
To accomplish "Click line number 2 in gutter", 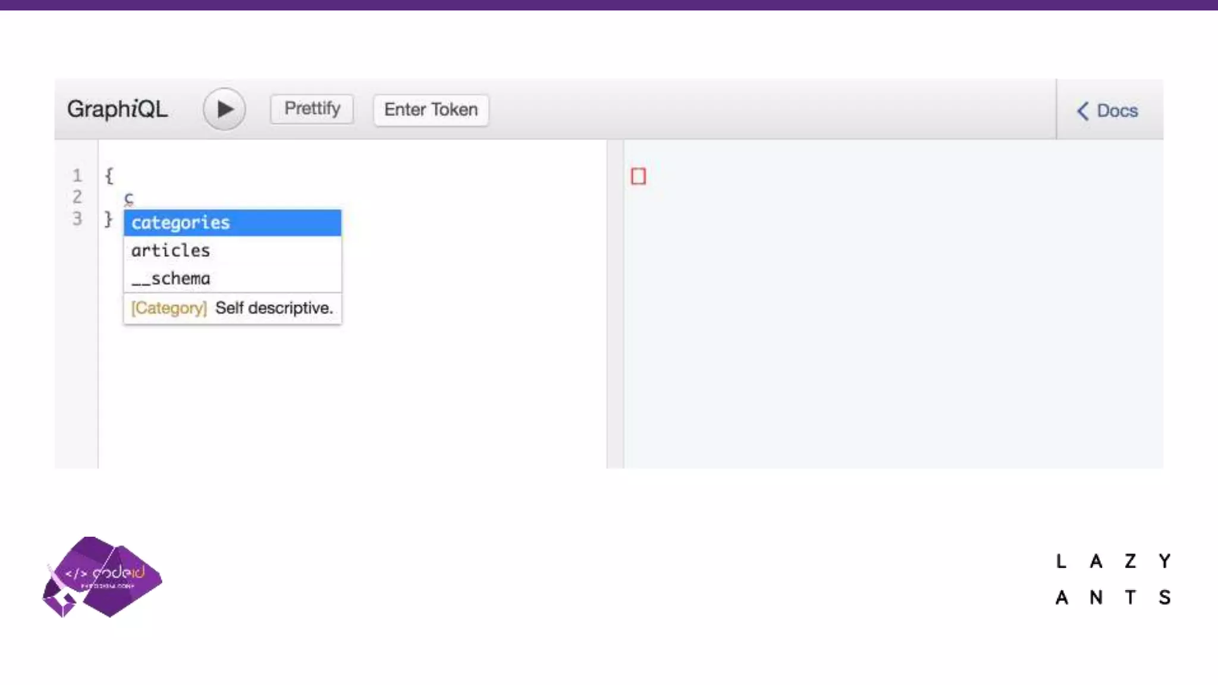I will pos(77,197).
